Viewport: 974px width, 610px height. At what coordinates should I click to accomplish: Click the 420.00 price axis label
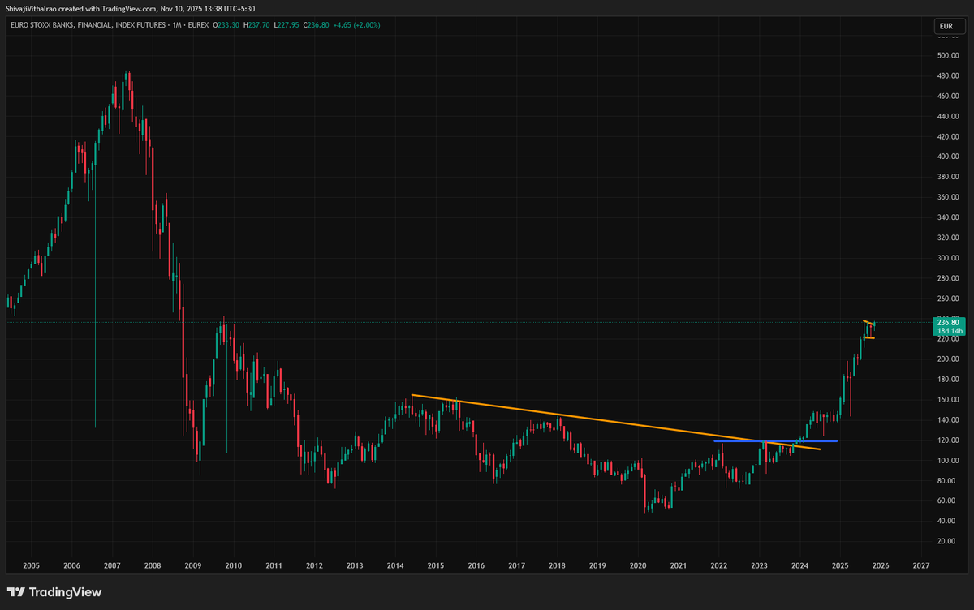point(947,137)
